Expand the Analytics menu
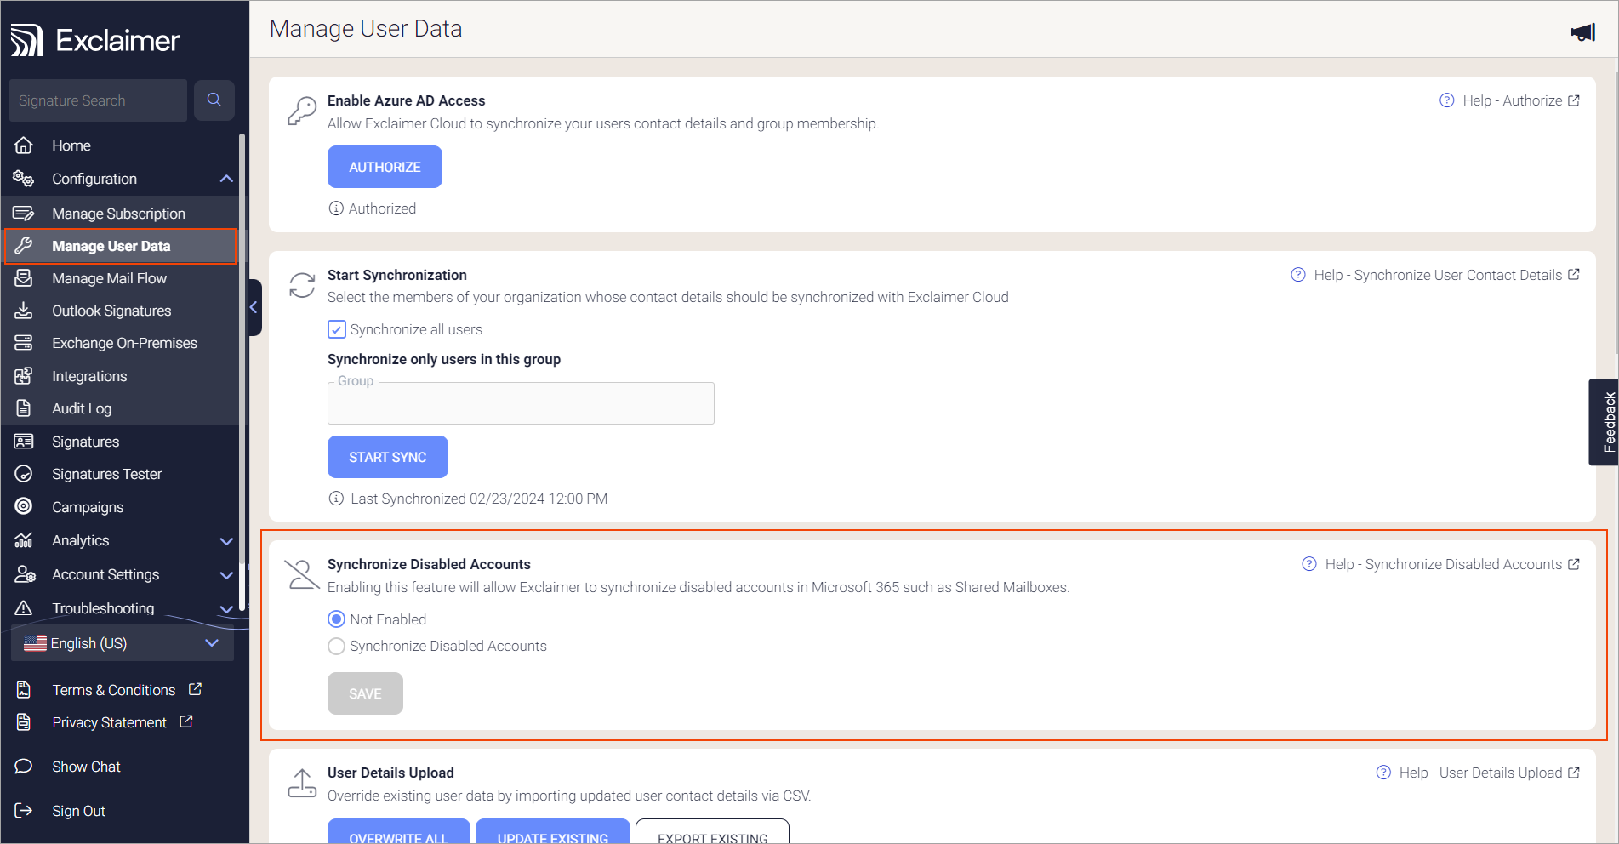1619x844 pixels. tap(225, 540)
